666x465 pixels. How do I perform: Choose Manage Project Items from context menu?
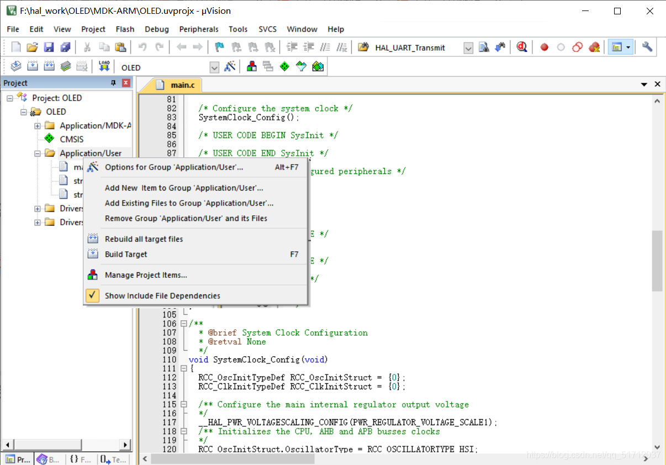[x=195, y=275]
